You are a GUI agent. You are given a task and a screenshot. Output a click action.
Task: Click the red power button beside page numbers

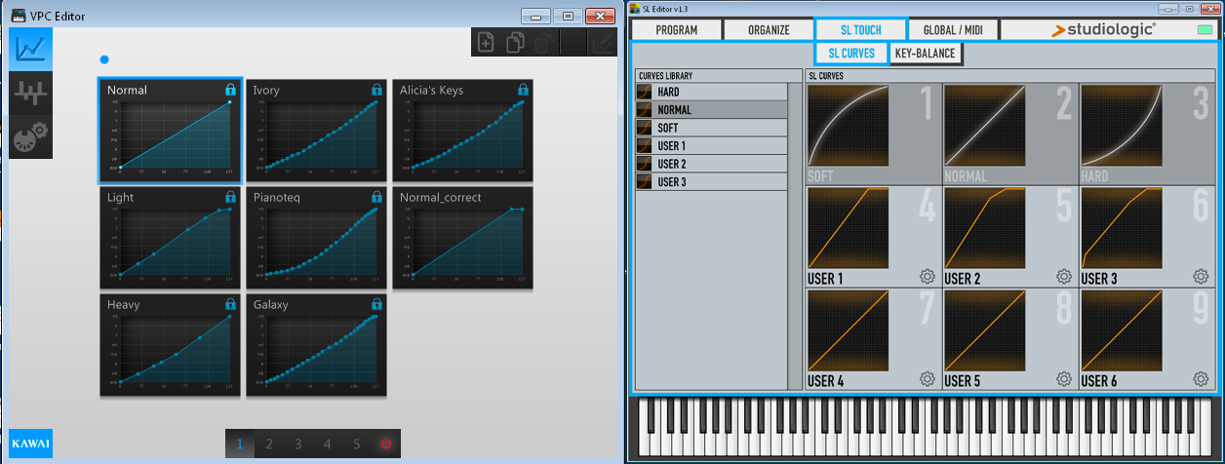point(386,444)
